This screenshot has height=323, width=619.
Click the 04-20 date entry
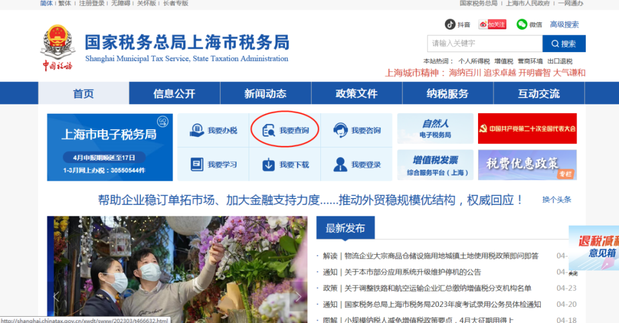[566, 305]
